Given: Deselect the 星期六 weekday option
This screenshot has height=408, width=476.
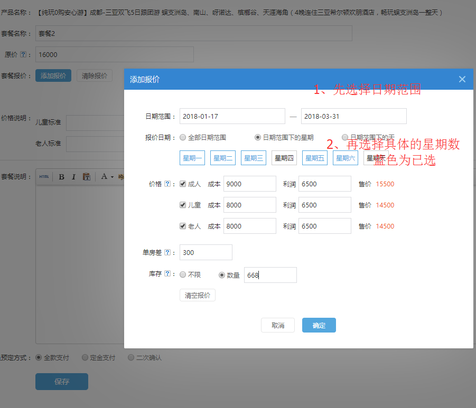Looking at the screenshot, I should tap(345, 157).
